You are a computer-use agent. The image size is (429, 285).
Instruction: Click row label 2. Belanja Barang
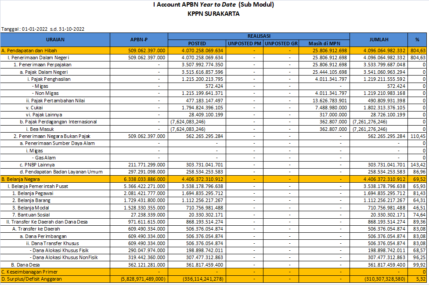[32, 201]
